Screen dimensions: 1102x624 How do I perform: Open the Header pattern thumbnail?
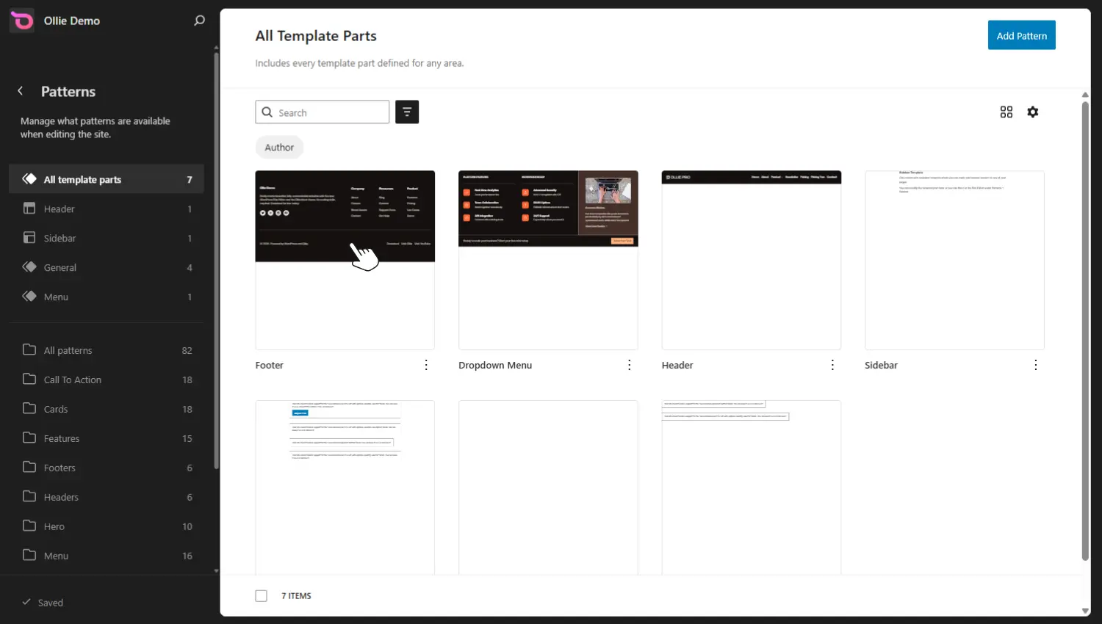tap(752, 261)
